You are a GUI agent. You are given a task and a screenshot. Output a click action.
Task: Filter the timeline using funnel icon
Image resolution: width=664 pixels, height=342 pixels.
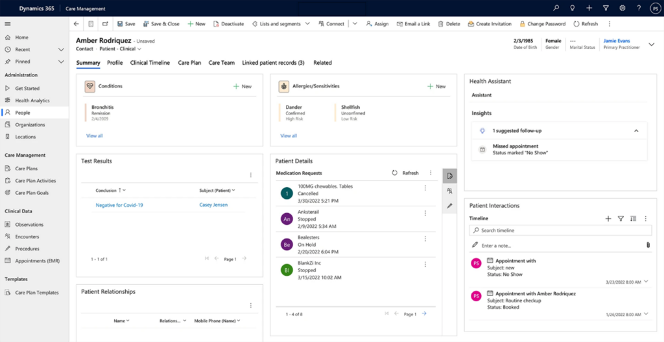(621, 219)
